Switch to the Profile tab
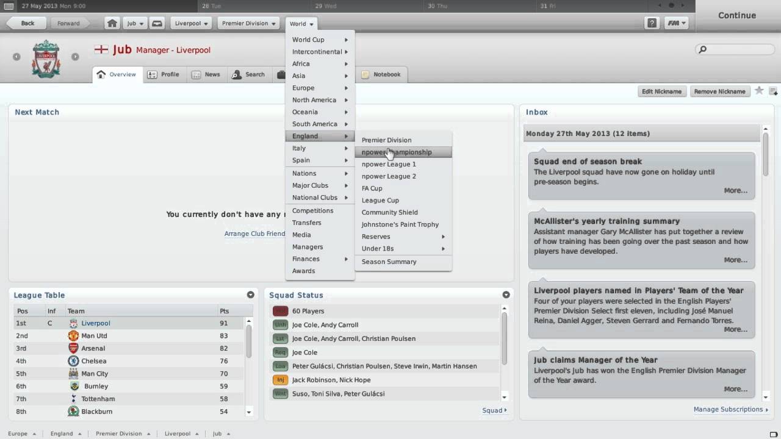The height and width of the screenshot is (439, 781). point(163,74)
